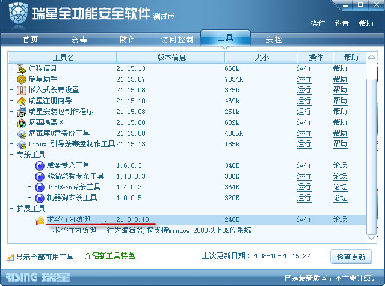This screenshot has width=385, height=286.
Task: Switch to the 安检 tab
Action: coord(274,40)
